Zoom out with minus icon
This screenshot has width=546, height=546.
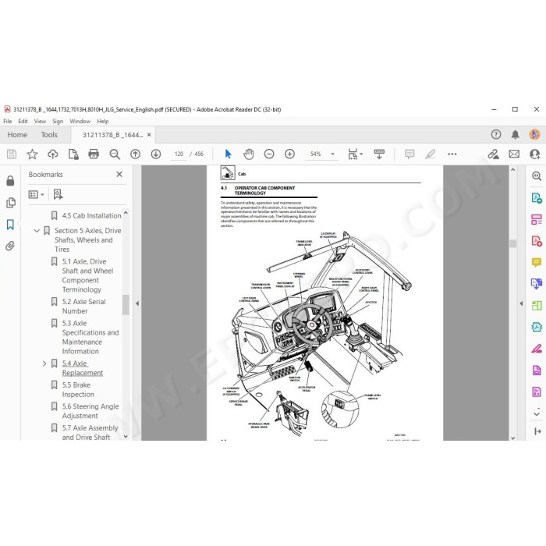269,154
